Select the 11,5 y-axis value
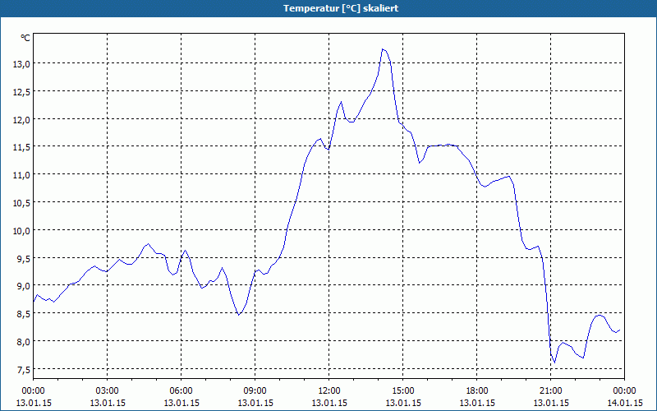Image resolution: width=657 pixels, height=411 pixels. [x=21, y=147]
